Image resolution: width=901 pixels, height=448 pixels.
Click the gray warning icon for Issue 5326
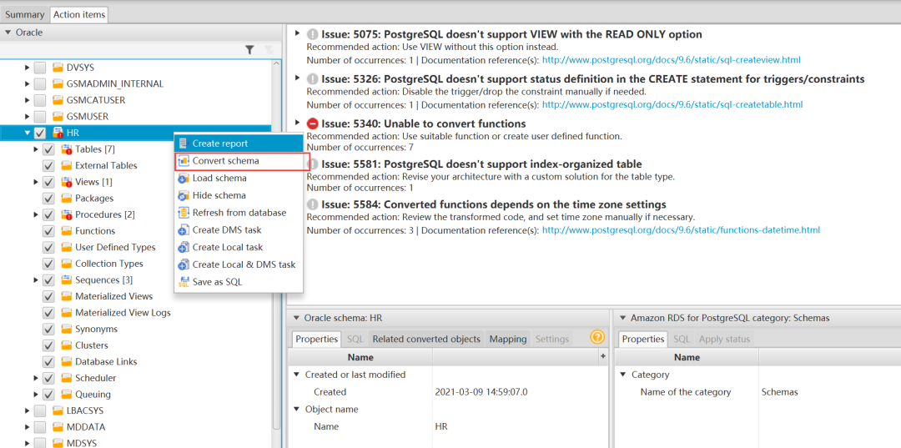313,78
